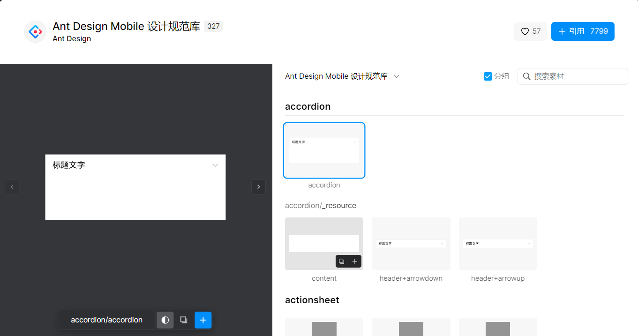Viewport: 638px width, 336px height.
Task: Click the accordion/_resource subgroup label
Action: pyautogui.click(x=321, y=206)
